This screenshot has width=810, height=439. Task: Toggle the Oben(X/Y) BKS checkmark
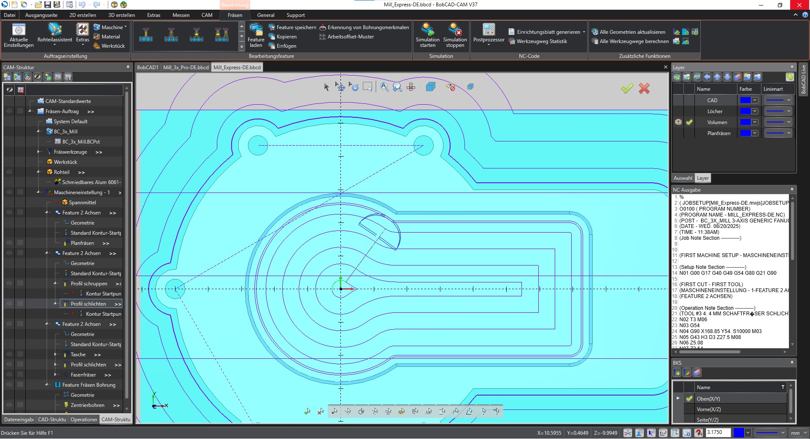[x=689, y=398]
